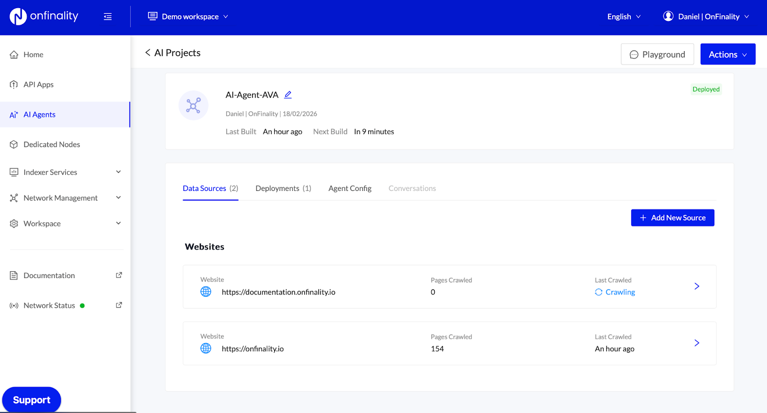
Task: Click the AI-Agent-AVA title
Action: (x=252, y=95)
